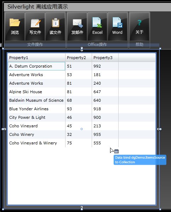
Task: Open the 关于 question mark button
Action: (139, 26)
